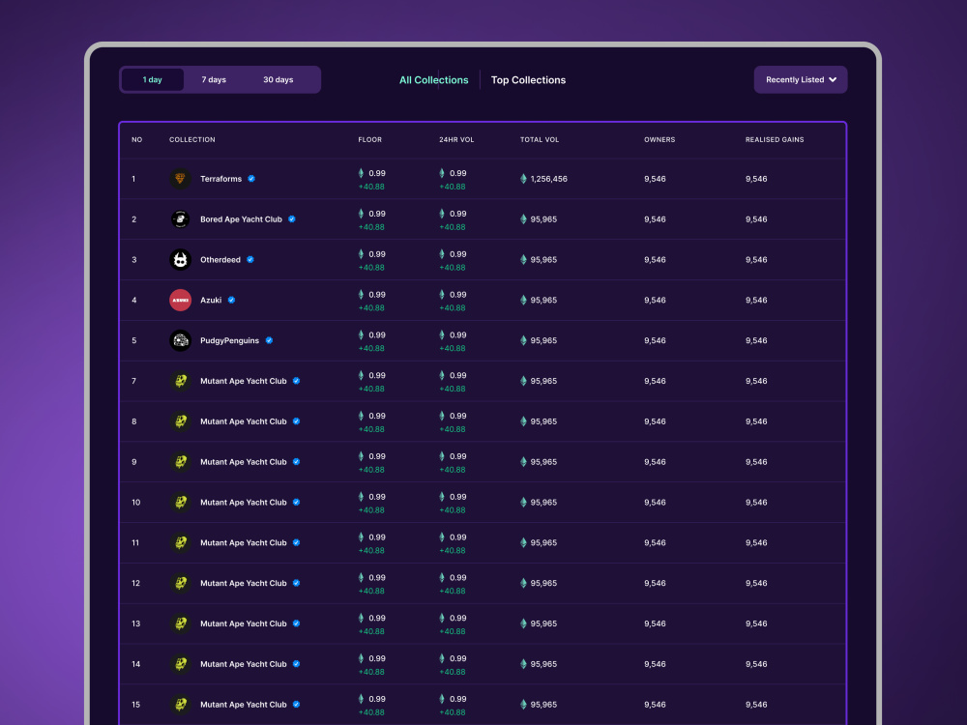This screenshot has height=725, width=967.
Task: Click the Otherdeed collection avatar
Action: [x=180, y=259]
